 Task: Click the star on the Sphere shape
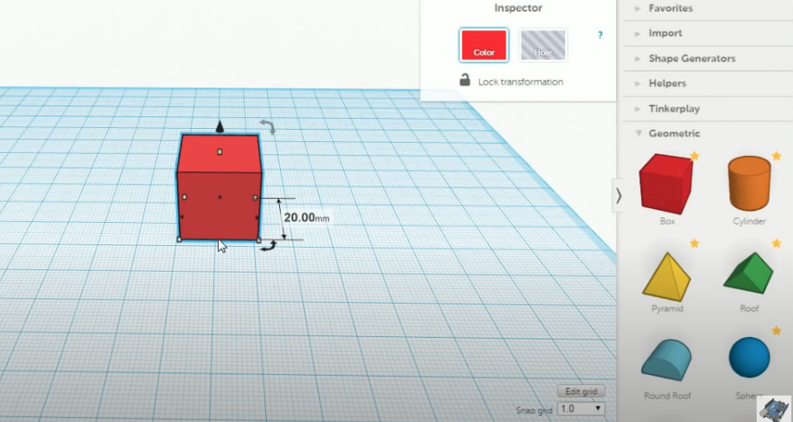[x=776, y=330]
